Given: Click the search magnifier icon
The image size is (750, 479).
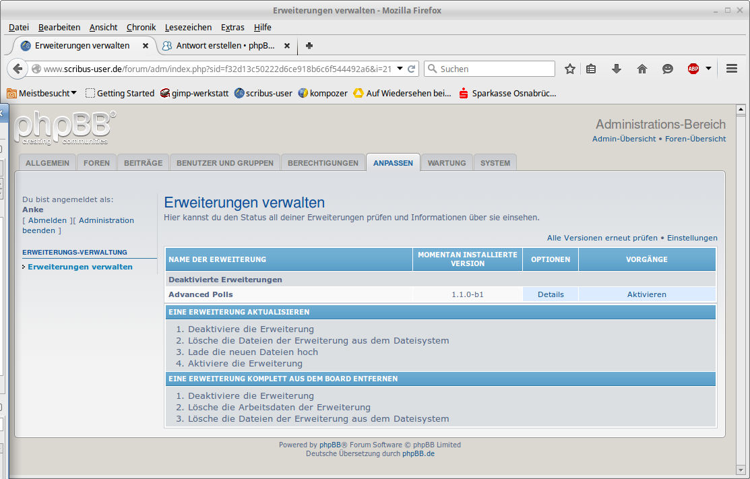Looking at the screenshot, I should (432, 69).
